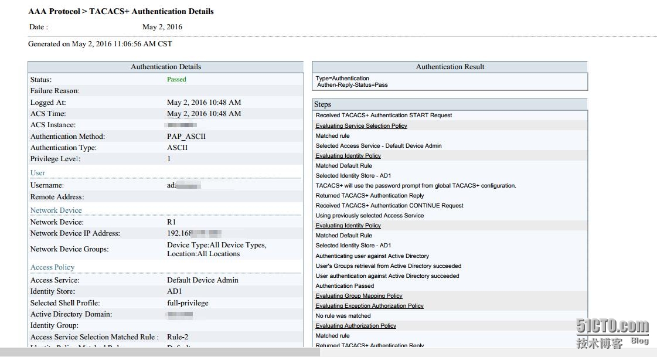
Task: Select 'Using previously selected Access Service' step
Action: point(370,216)
